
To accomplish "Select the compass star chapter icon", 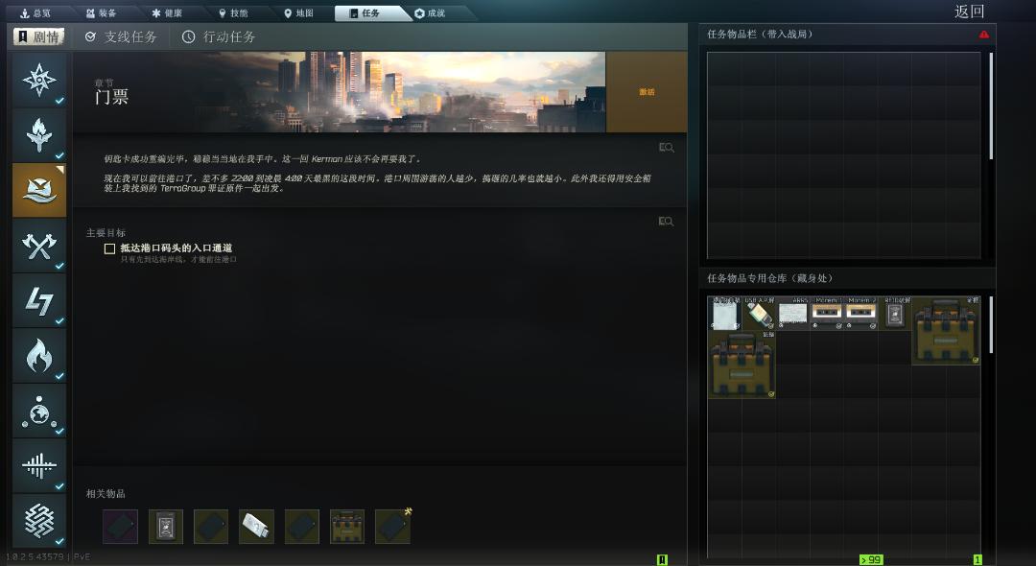I will [39, 80].
